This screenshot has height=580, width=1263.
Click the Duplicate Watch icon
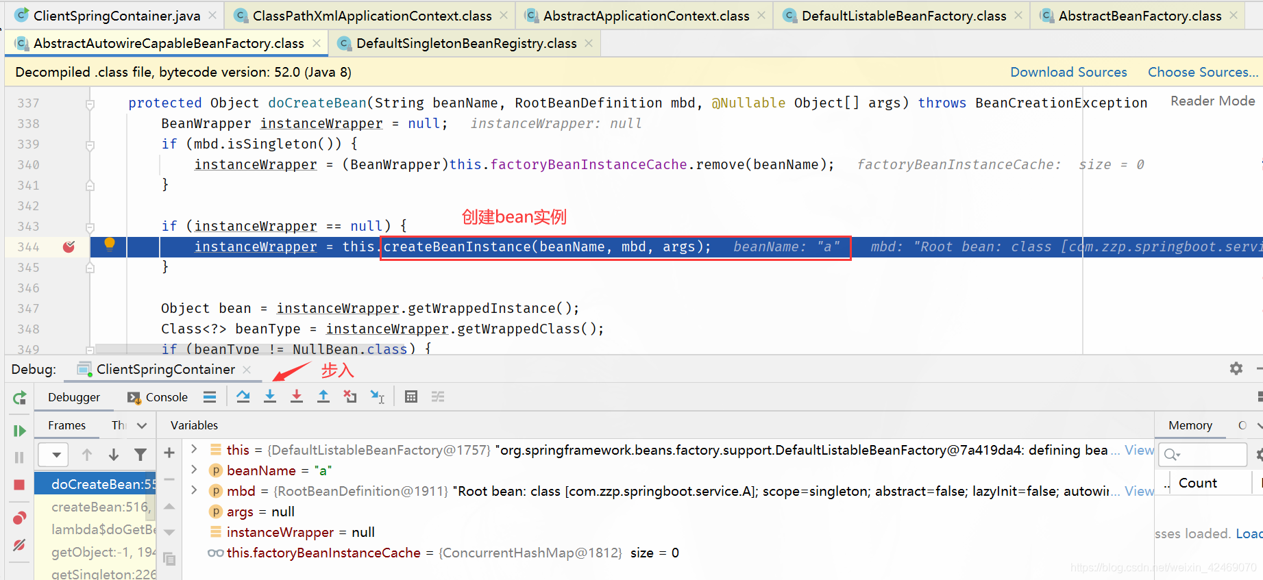point(169,559)
